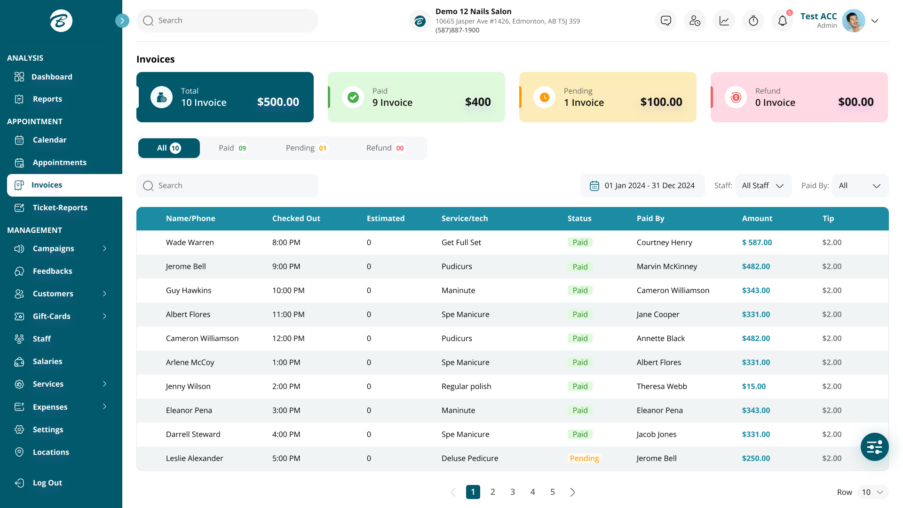
Task: Go to Dashboard from the sidebar
Action: [52, 77]
